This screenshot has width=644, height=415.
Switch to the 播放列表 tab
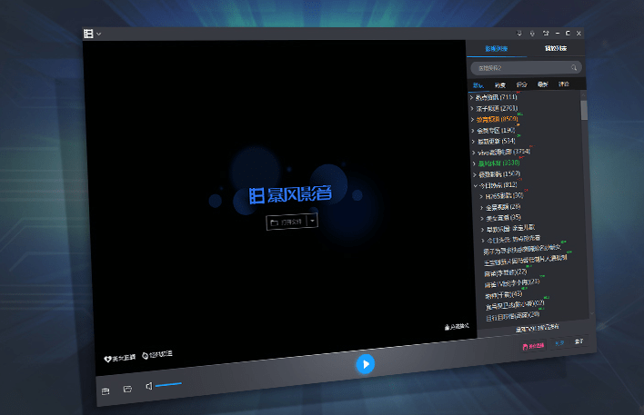coord(556,48)
